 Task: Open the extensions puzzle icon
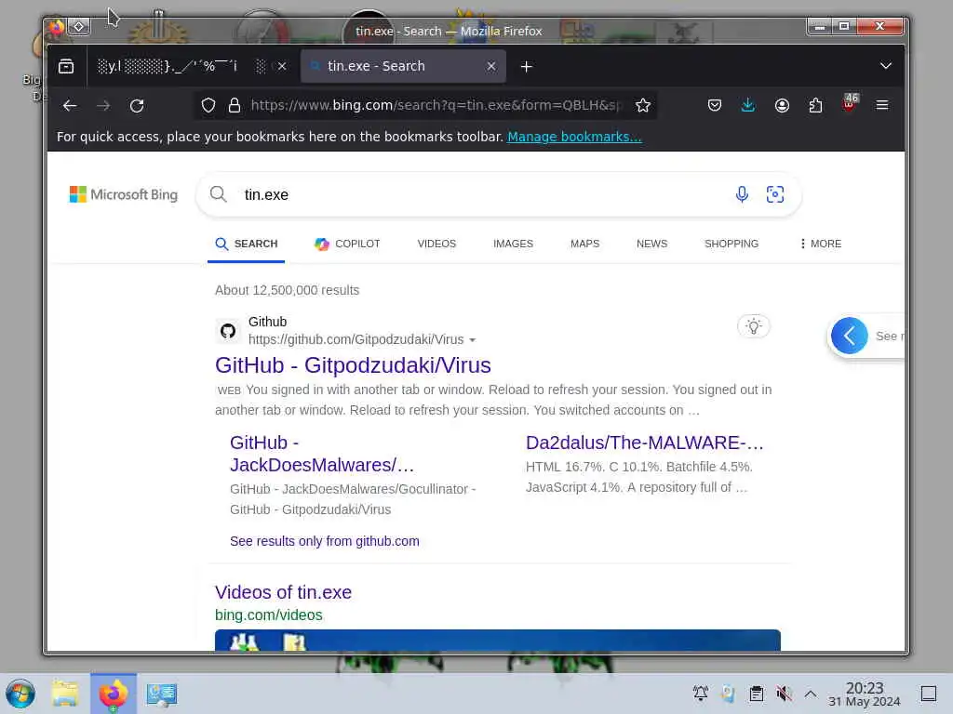(x=815, y=106)
